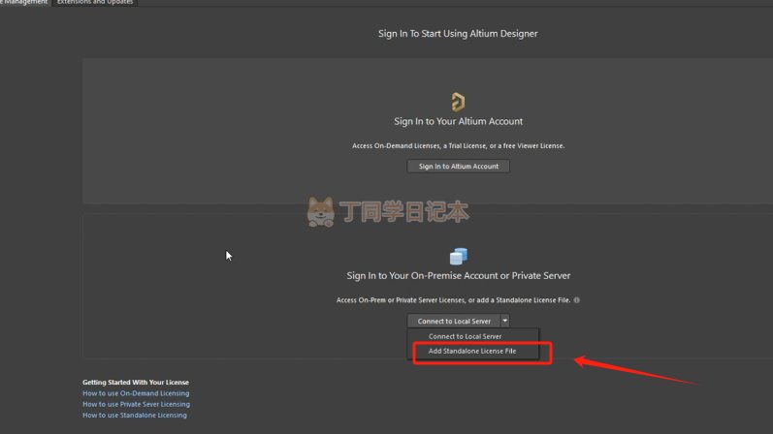Image resolution: width=773 pixels, height=434 pixels.
Task: Click the Altium logo icon
Action: coord(458,102)
